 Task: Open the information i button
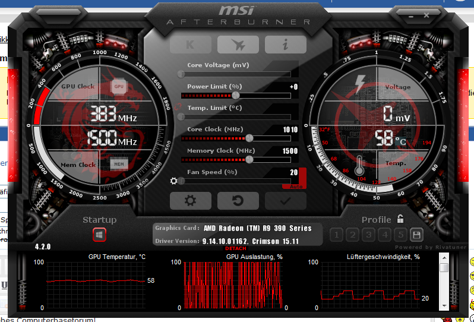pos(285,45)
